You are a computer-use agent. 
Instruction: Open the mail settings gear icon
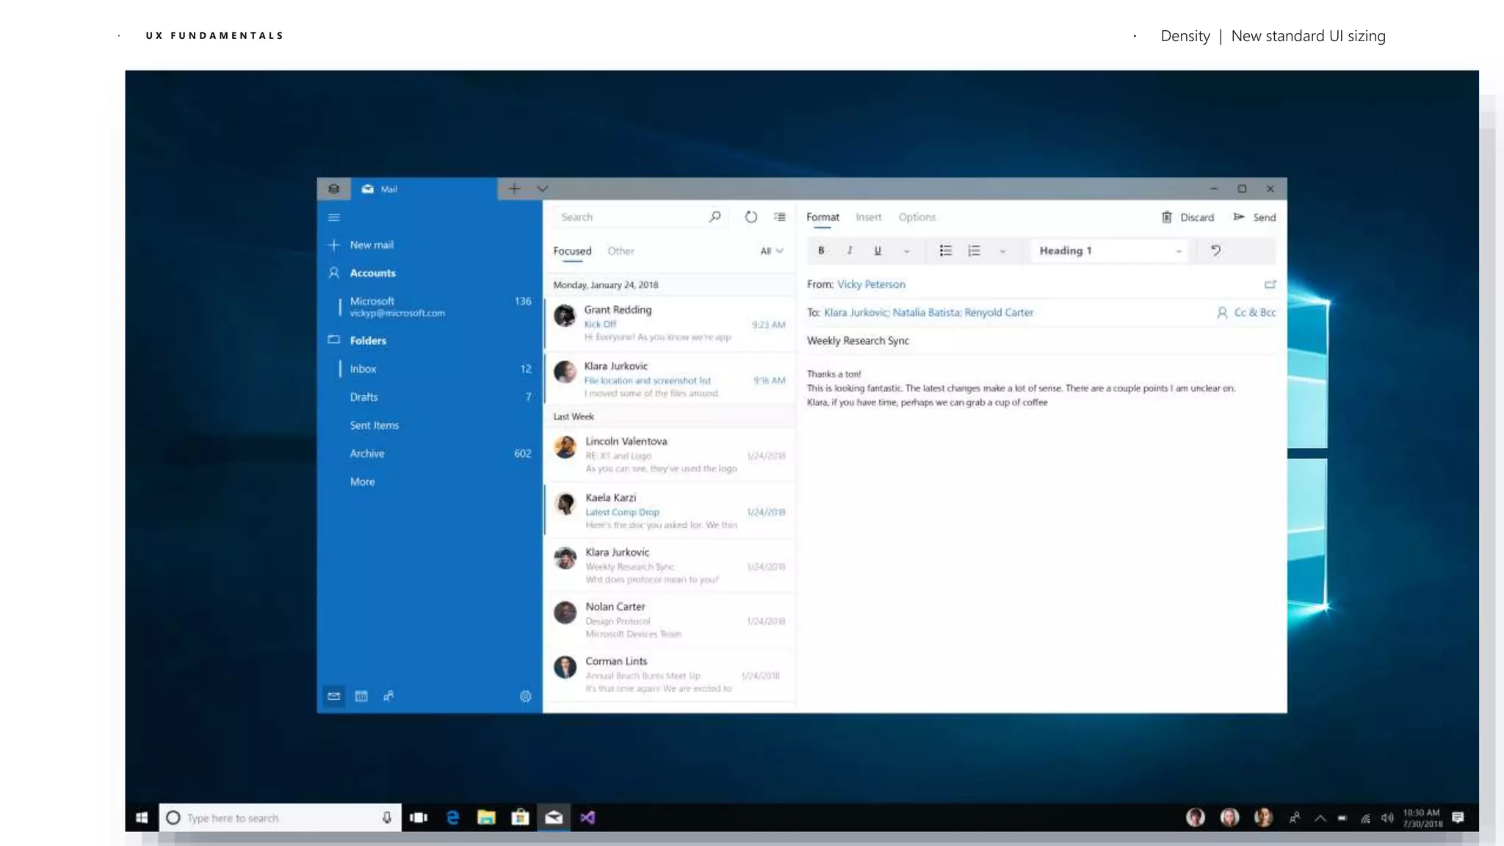click(x=526, y=696)
